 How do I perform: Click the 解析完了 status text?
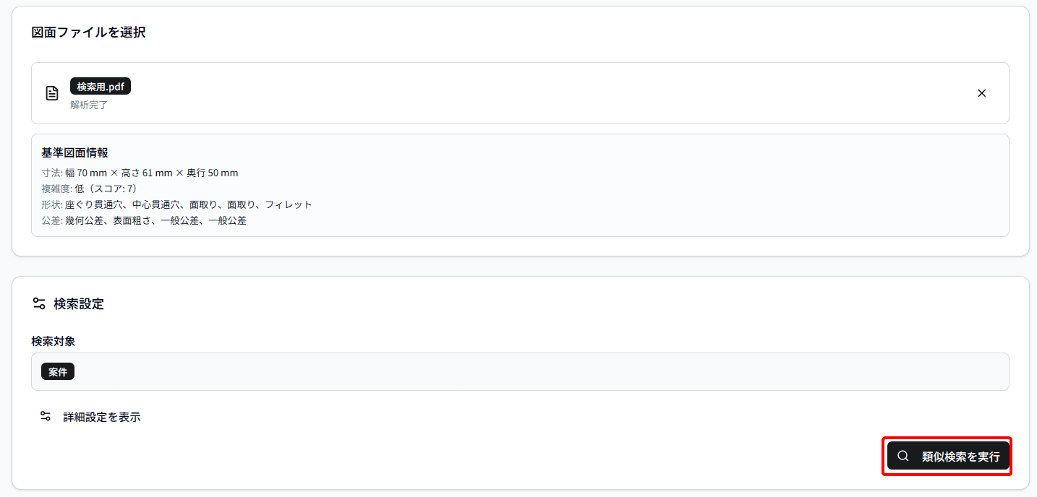coord(89,105)
